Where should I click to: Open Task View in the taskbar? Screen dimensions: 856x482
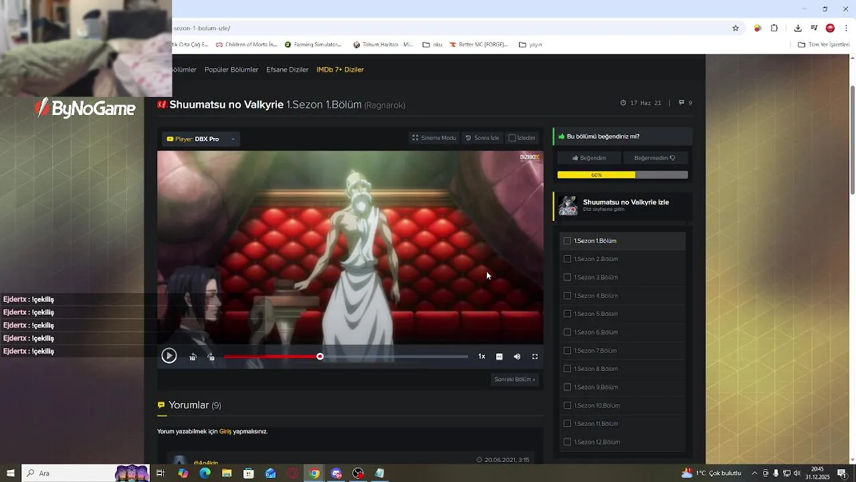tap(160, 473)
